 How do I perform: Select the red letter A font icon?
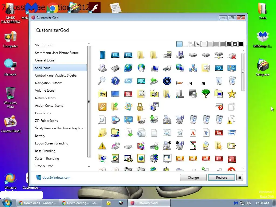pos(193,133)
